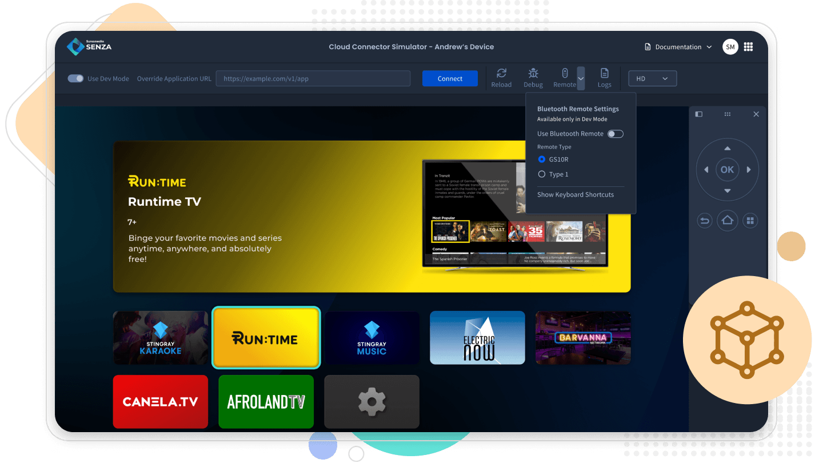Click the remote apps grid button
Viewport: 823px width, 463px height.
(750, 220)
